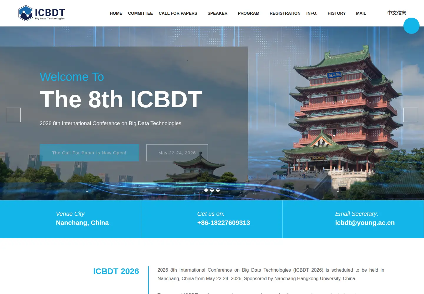The height and width of the screenshot is (294, 424).
Task: Click email icbdt@young.ac.cn
Action: [365, 223]
